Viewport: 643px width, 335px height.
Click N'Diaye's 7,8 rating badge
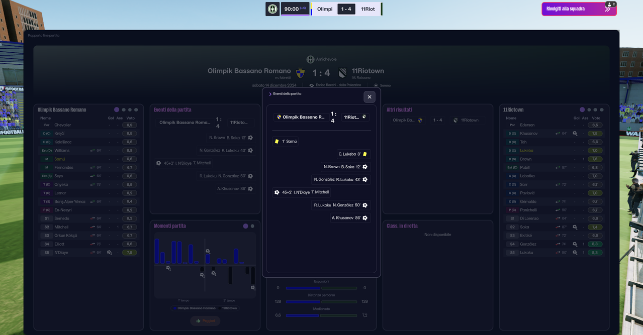(130, 253)
